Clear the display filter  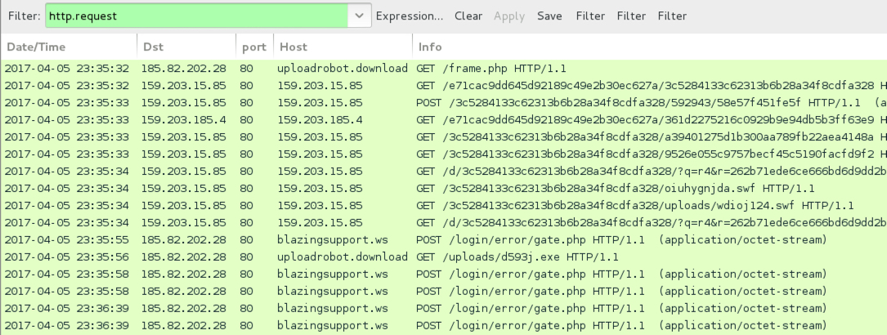pyautogui.click(x=468, y=16)
